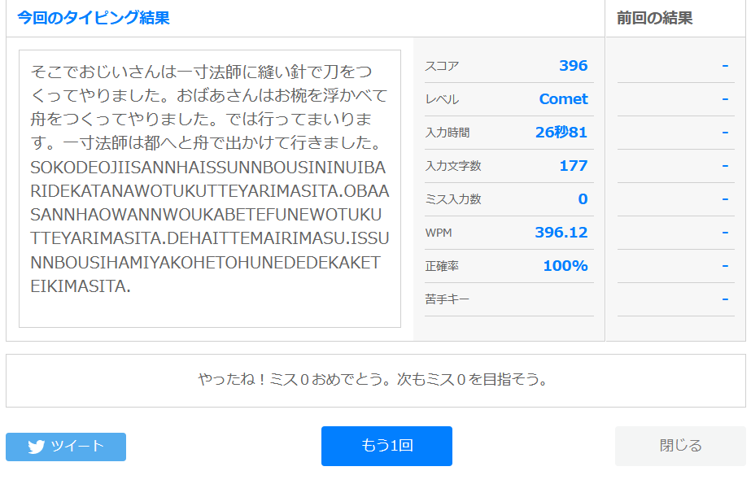Click the WPM value 396.12

tap(561, 233)
